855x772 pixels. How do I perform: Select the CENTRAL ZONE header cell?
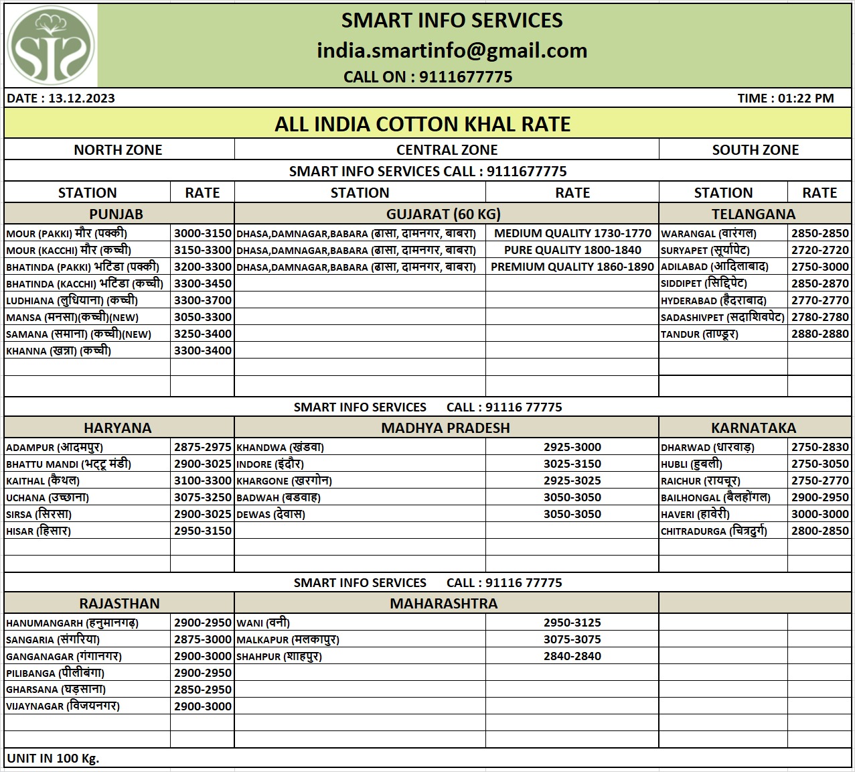(x=447, y=150)
